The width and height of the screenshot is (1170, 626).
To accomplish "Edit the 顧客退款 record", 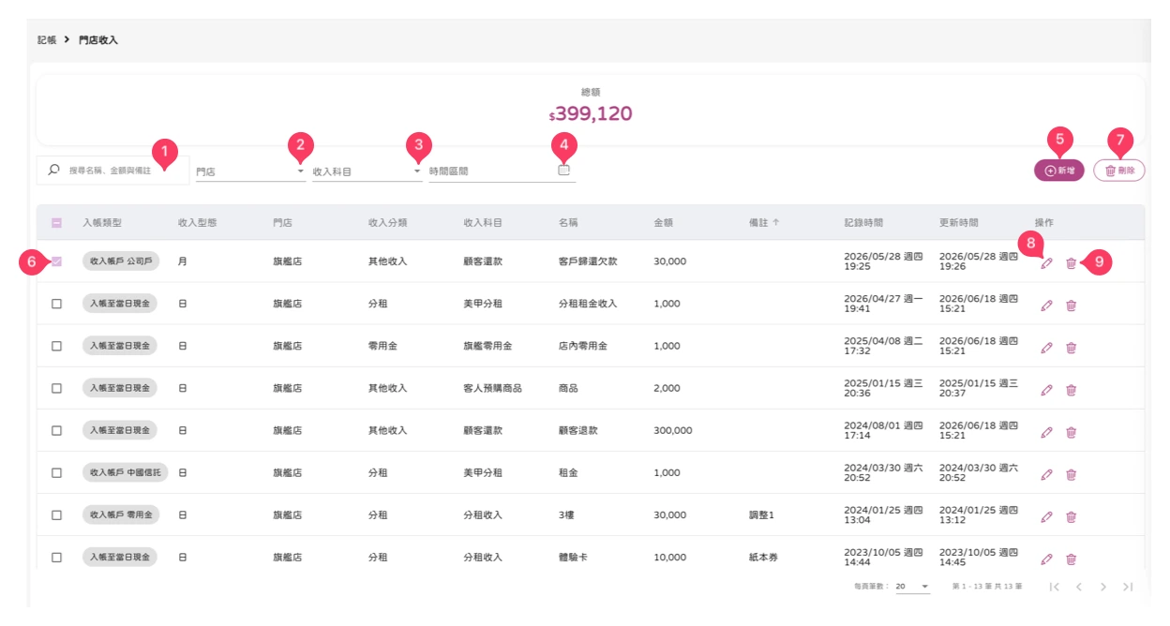I will (1046, 432).
